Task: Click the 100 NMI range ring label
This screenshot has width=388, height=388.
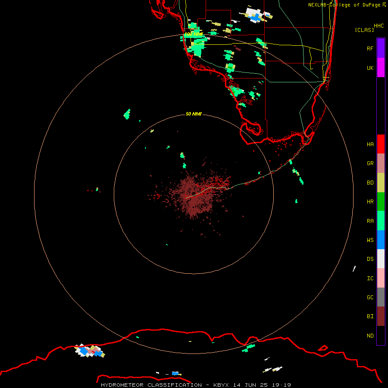Action: point(193,34)
